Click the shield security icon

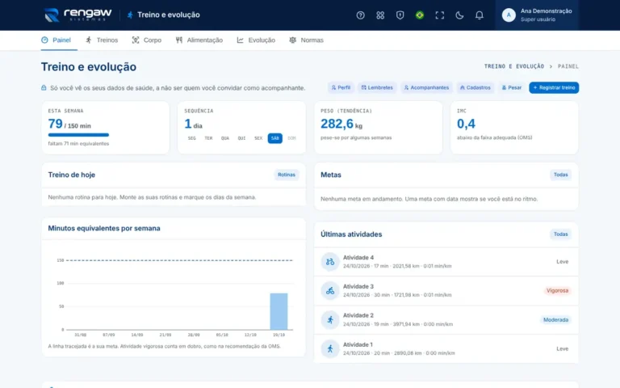point(400,15)
